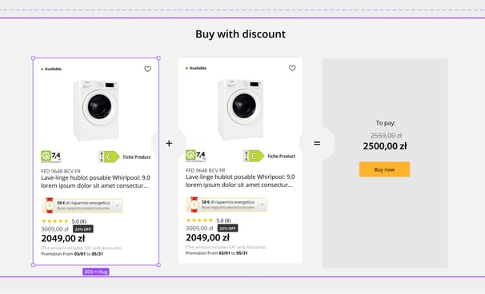
Task: Click the 7,4 repairability badge on first card
Action: 51,157
